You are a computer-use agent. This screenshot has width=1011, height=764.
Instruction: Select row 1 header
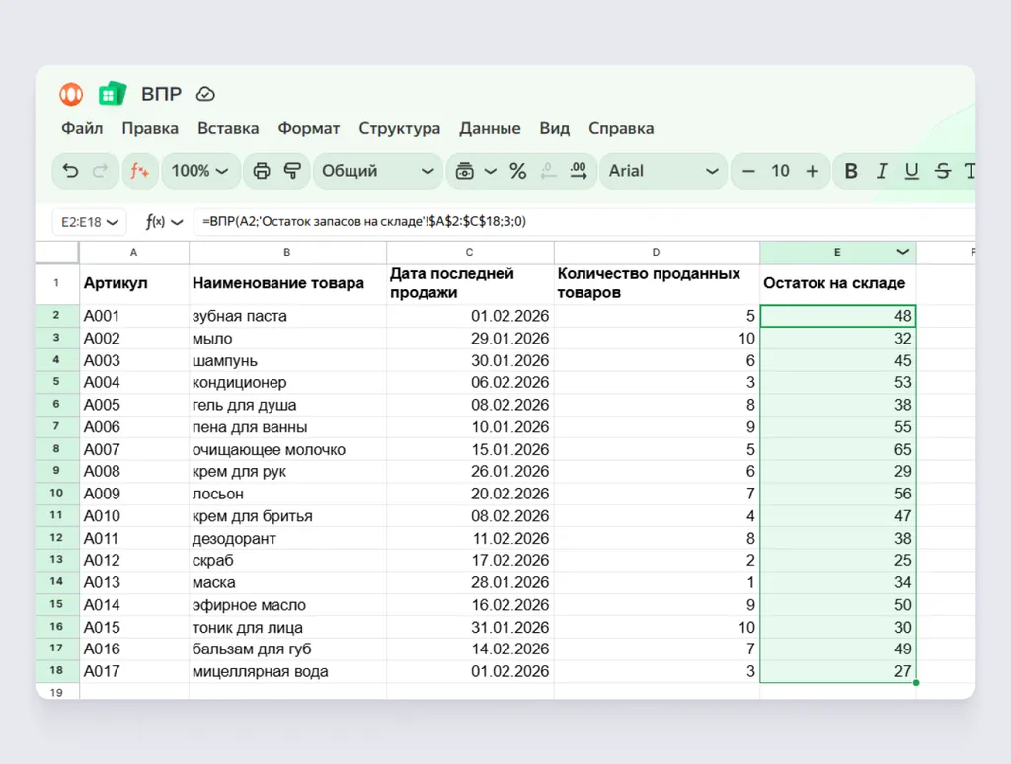click(x=56, y=283)
